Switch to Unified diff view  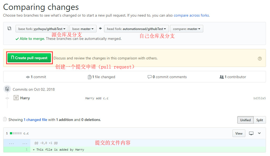point(245,120)
